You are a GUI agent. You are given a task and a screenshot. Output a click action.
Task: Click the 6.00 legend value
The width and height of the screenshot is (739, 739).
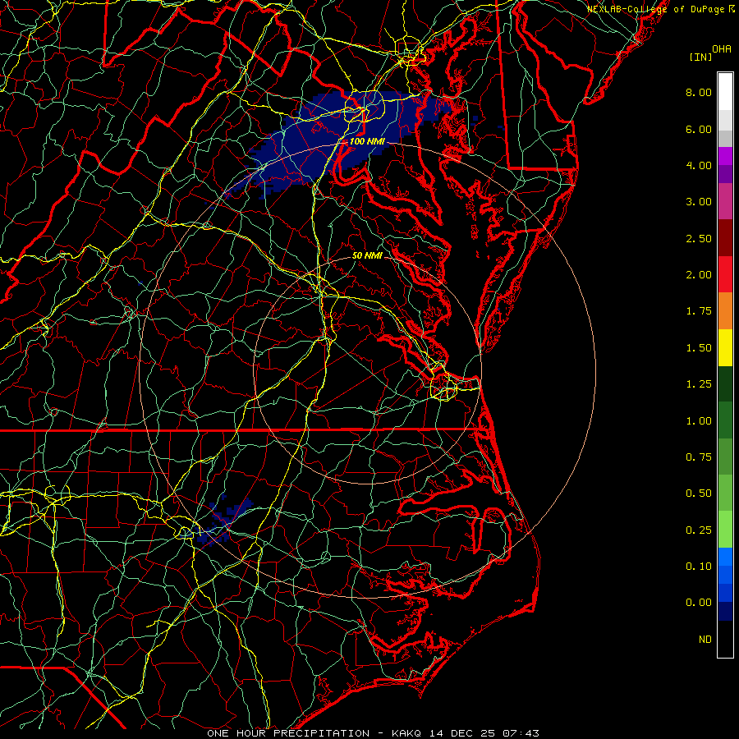699,129
